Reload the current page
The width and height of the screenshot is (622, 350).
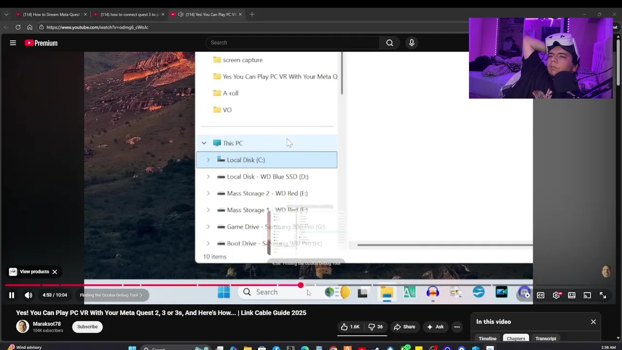coord(18,27)
